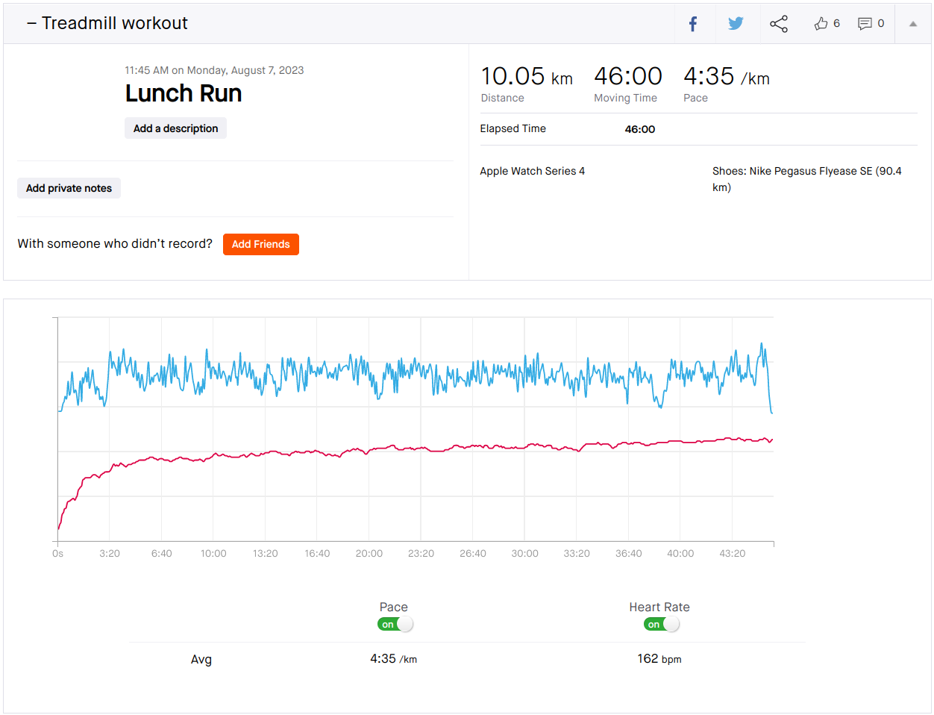Click the Apple Watch Series 4 device label
The width and height of the screenshot is (934, 715).
[x=532, y=171]
